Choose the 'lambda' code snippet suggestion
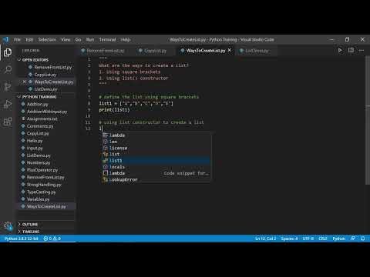The image size is (370, 277). [x=156, y=173]
